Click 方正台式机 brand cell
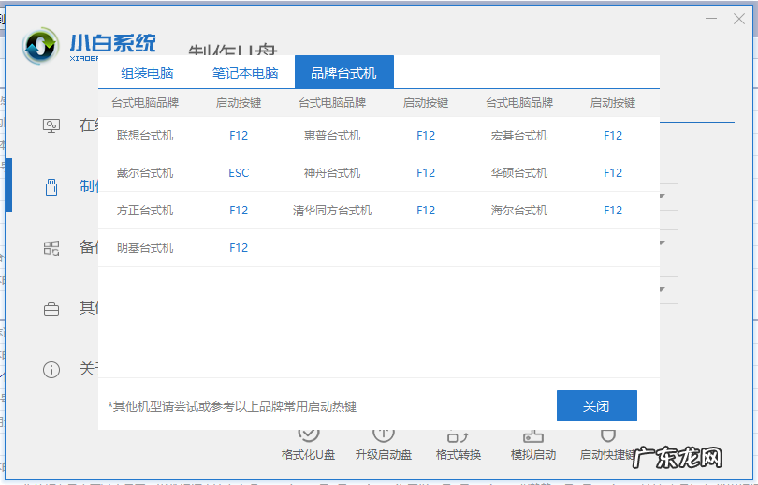758x485 pixels. tap(145, 211)
